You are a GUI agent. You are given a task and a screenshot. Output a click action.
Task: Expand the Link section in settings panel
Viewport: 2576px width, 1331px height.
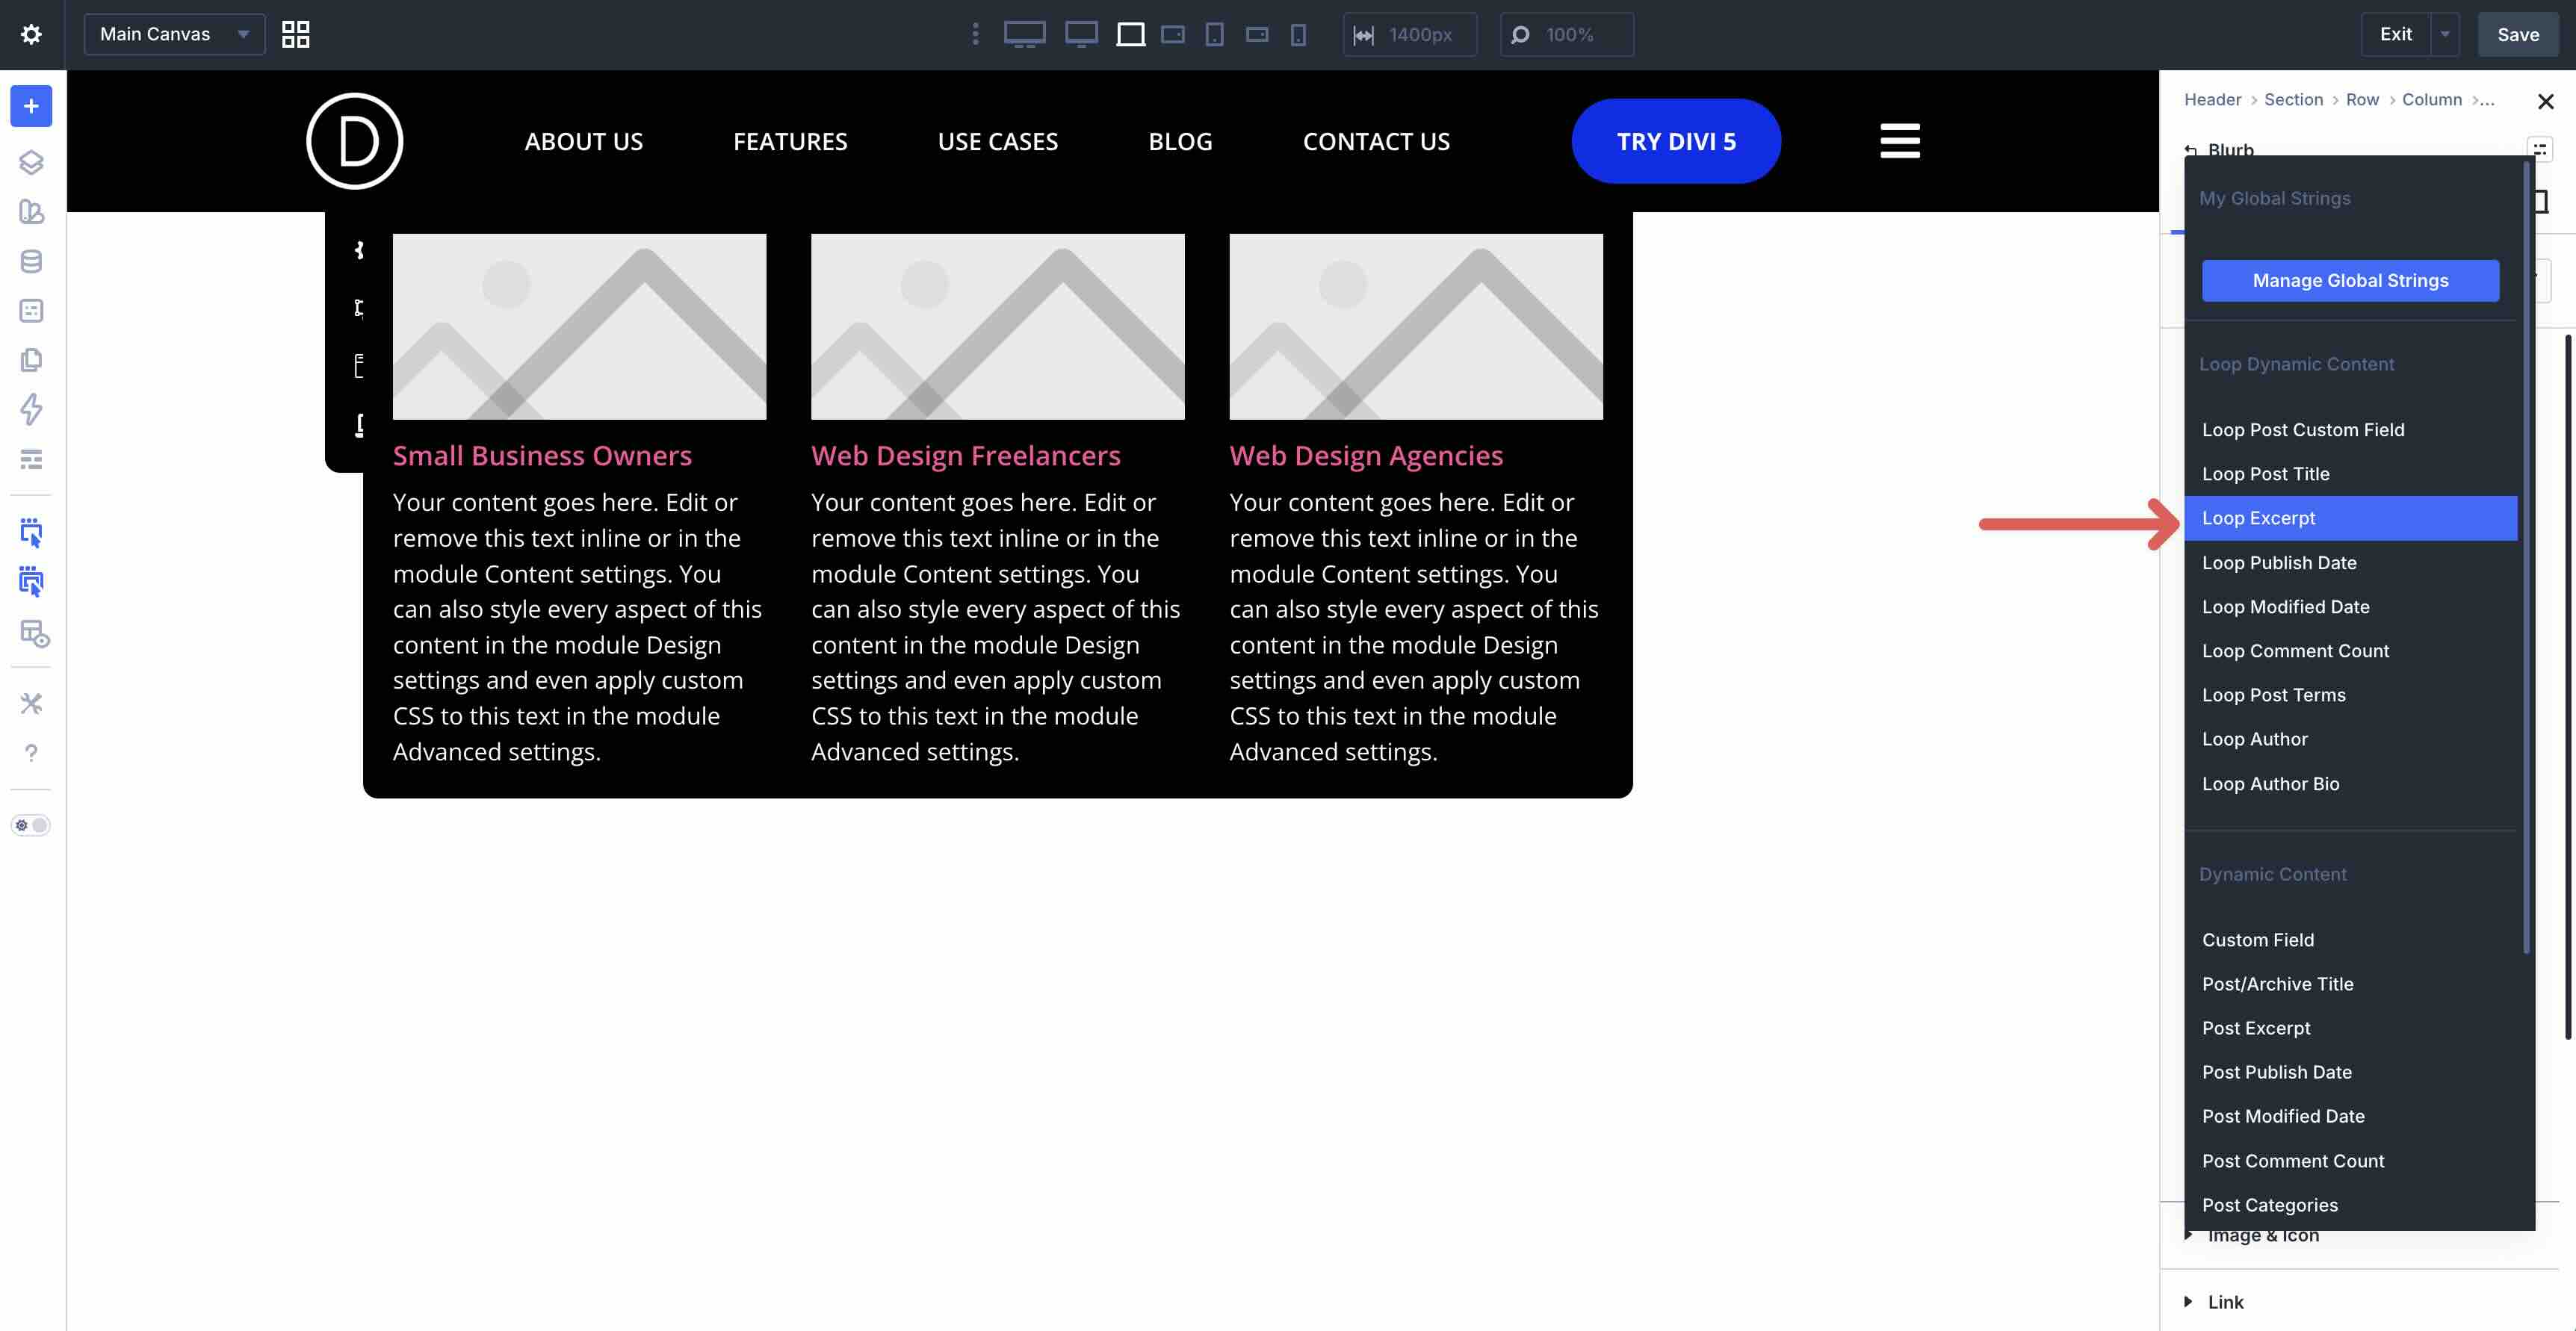click(2225, 1301)
